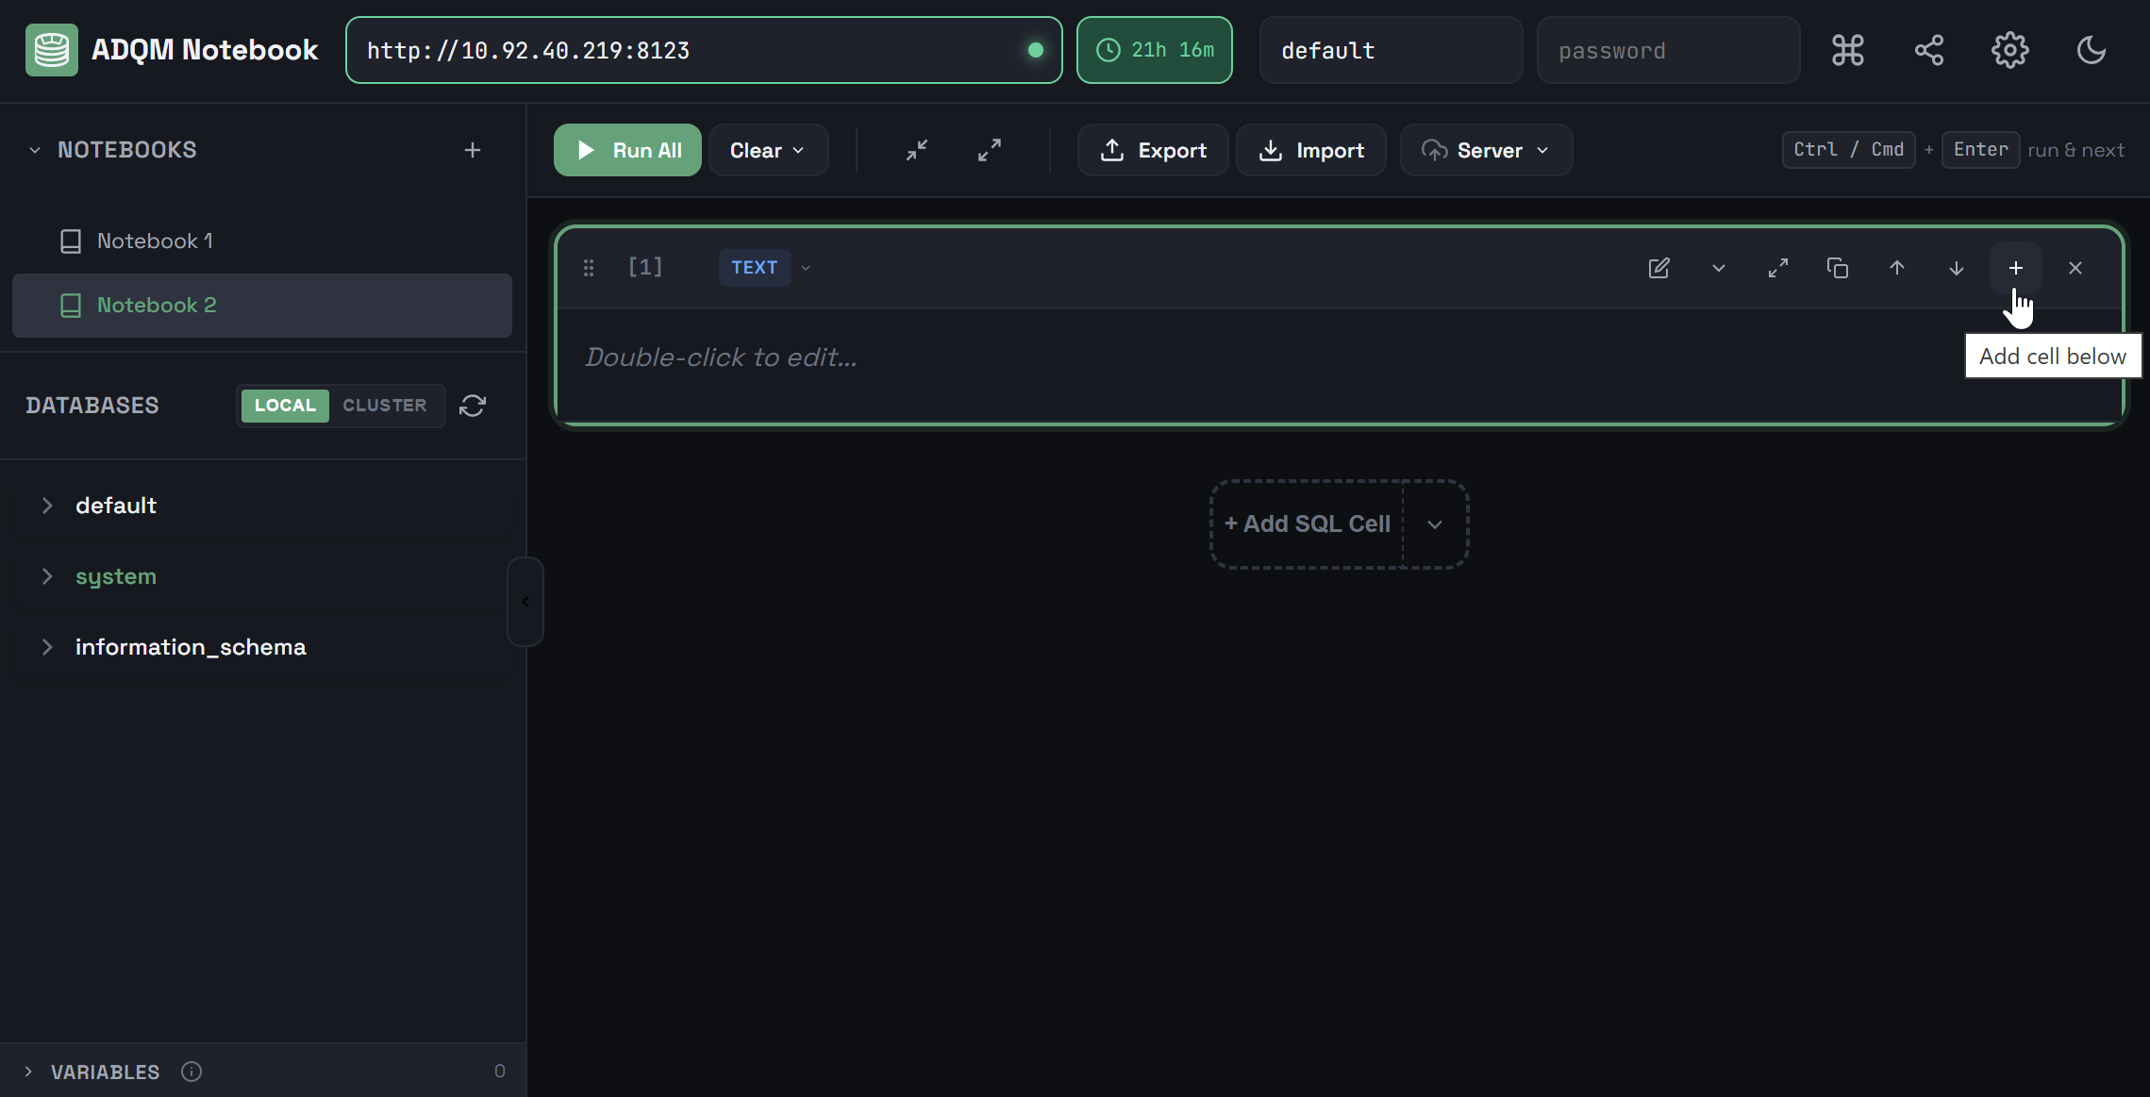2150x1097 pixels.
Task: Refresh the databases list
Action: [473, 406]
